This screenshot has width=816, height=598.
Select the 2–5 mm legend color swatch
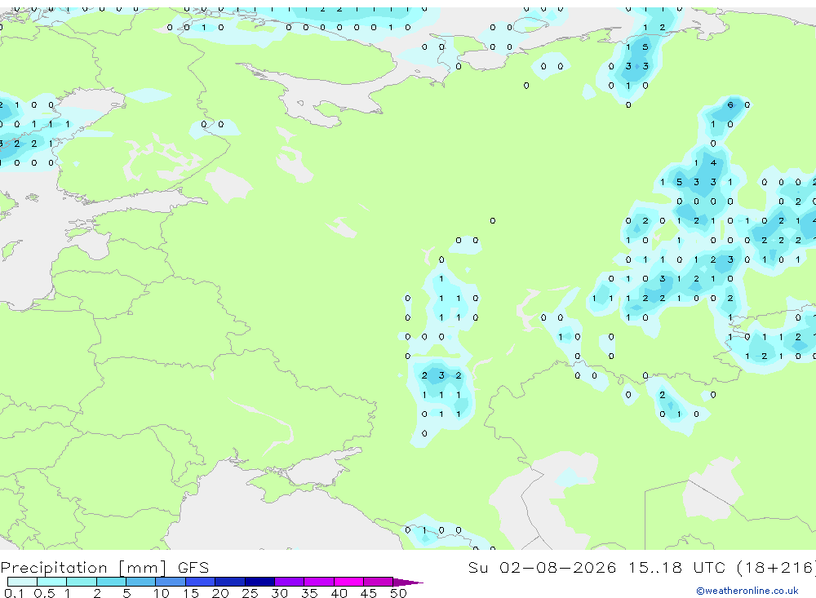[x=111, y=582]
